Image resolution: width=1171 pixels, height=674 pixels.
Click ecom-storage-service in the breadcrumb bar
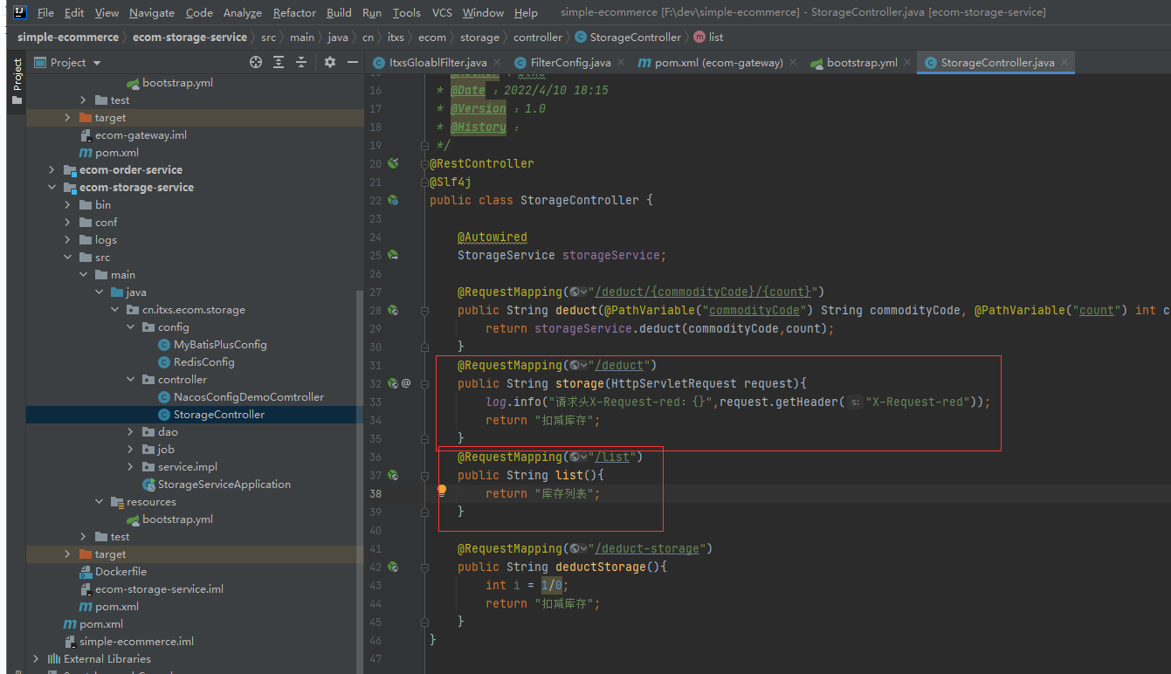[x=189, y=38]
